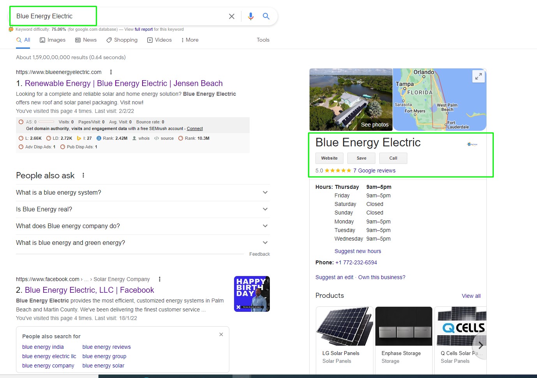Viewport: 537px width, 378px height.
Task: Switch to the News tab
Action: (86, 40)
